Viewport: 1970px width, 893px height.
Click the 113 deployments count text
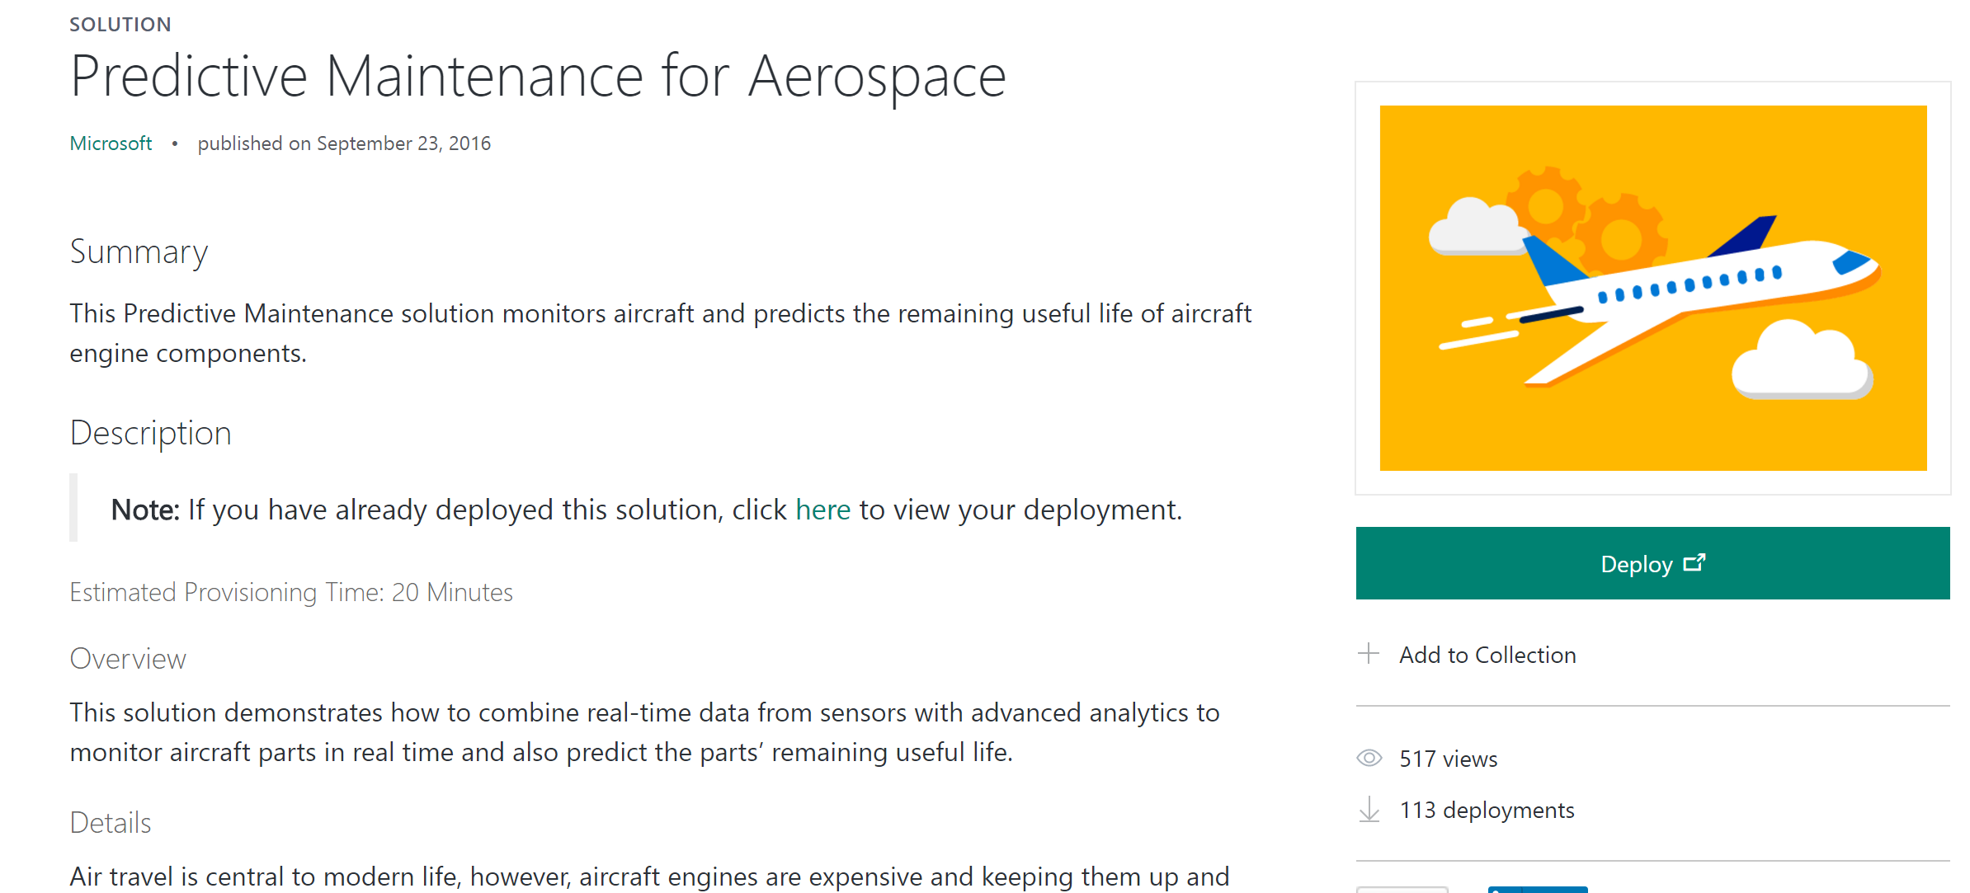pyautogui.click(x=1487, y=810)
